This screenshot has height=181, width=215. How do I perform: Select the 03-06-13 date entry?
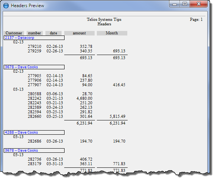pos(55,94)
